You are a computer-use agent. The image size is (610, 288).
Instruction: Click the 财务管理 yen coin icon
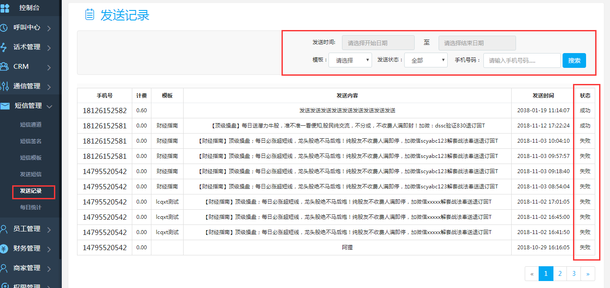point(4,248)
